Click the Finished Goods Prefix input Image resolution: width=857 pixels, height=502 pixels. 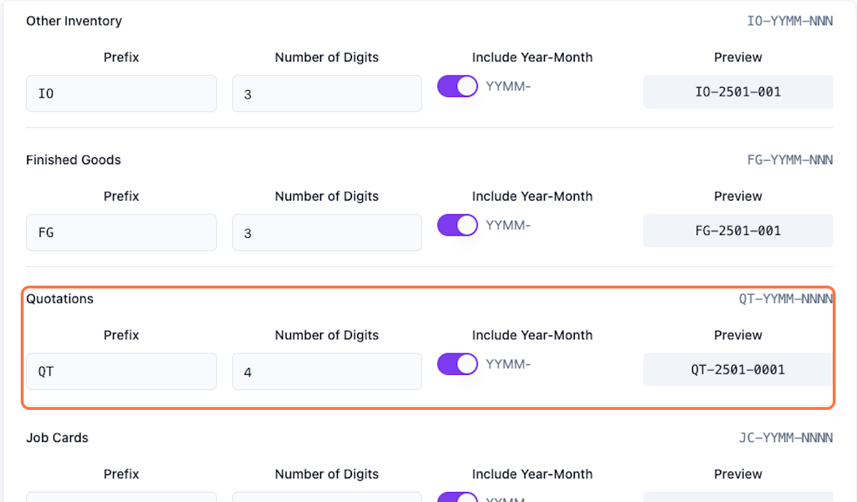pos(121,233)
